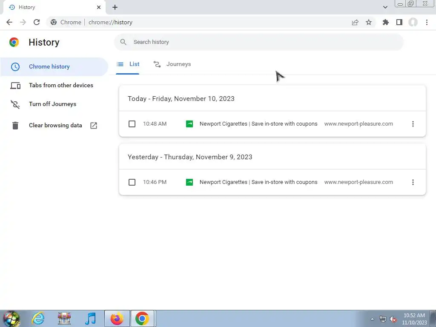
Task: Click the Newport favicon in the 10:48 AM row
Action: pos(189,124)
